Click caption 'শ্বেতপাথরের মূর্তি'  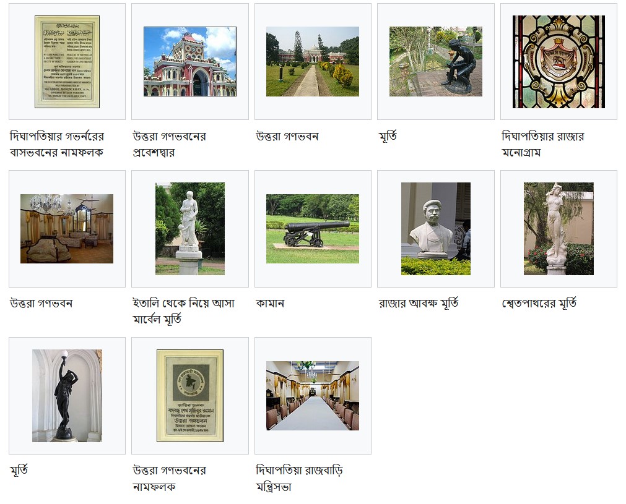tap(539, 304)
